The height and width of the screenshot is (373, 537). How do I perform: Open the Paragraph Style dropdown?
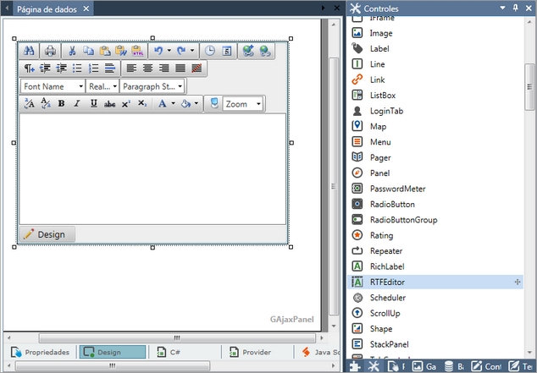(152, 86)
